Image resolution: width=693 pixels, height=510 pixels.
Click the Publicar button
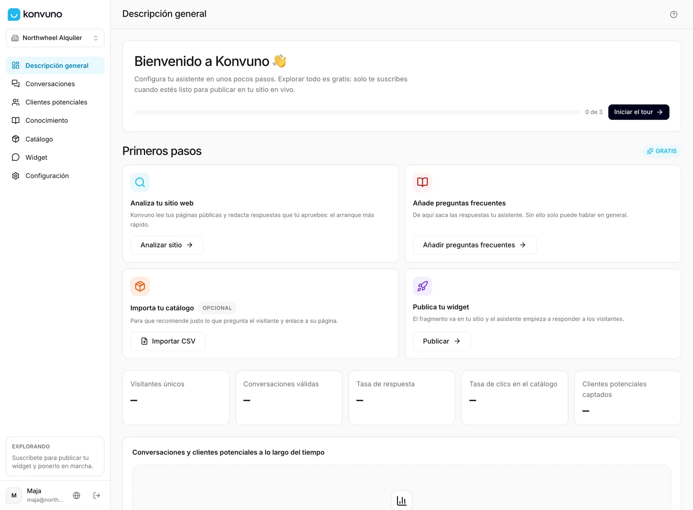pos(441,341)
